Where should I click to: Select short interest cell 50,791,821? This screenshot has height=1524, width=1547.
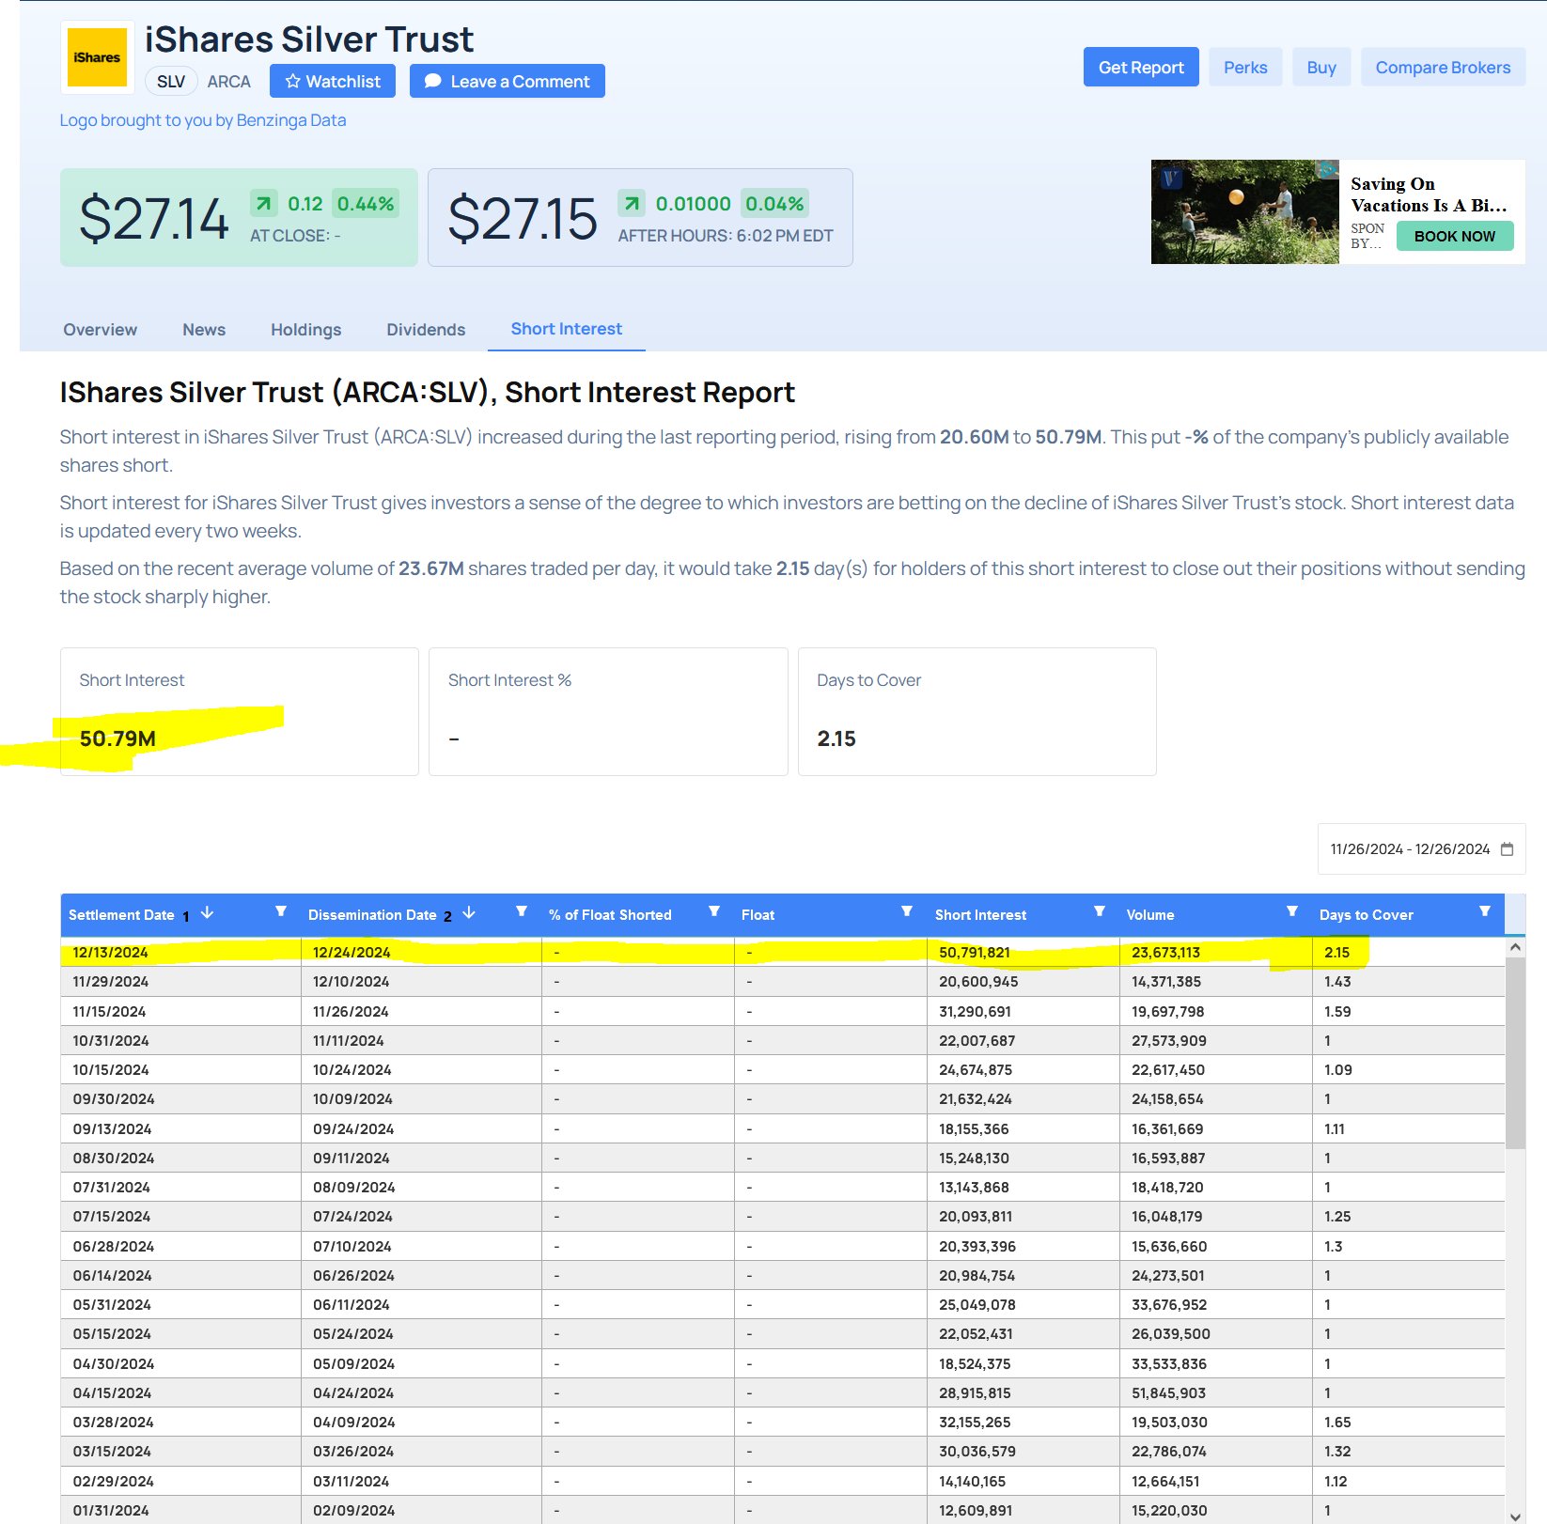(1024, 952)
